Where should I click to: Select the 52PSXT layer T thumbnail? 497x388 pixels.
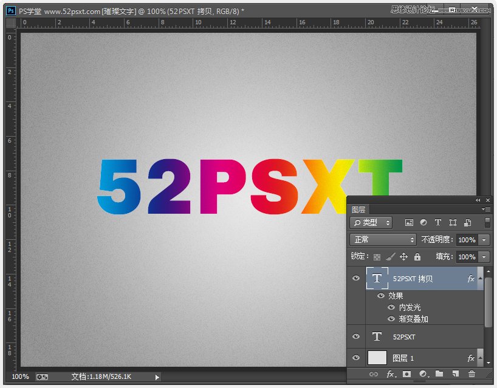[x=377, y=336]
